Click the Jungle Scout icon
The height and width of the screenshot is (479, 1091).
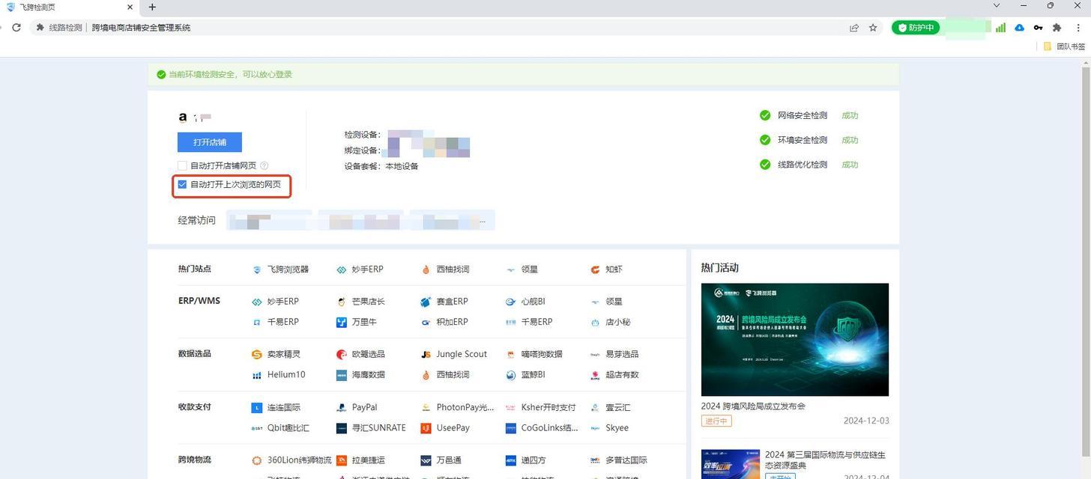click(x=426, y=354)
